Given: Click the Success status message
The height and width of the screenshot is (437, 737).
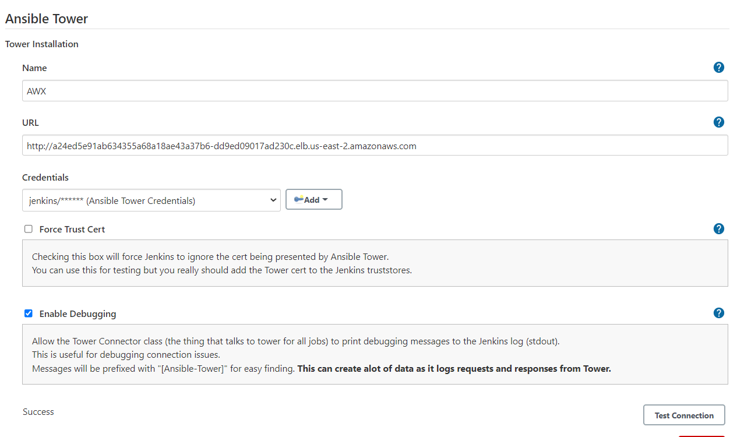Looking at the screenshot, I should (x=38, y=412).
